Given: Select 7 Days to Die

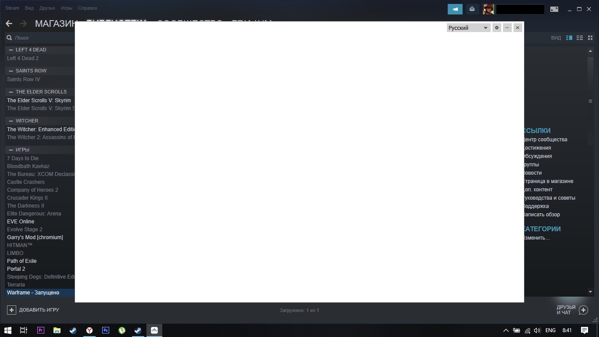Looking at the screenshot, I should pos(23,158).
